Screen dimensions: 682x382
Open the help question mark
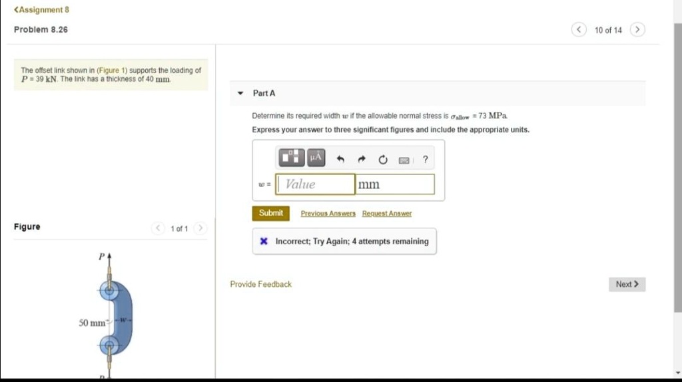coord(426,160)
